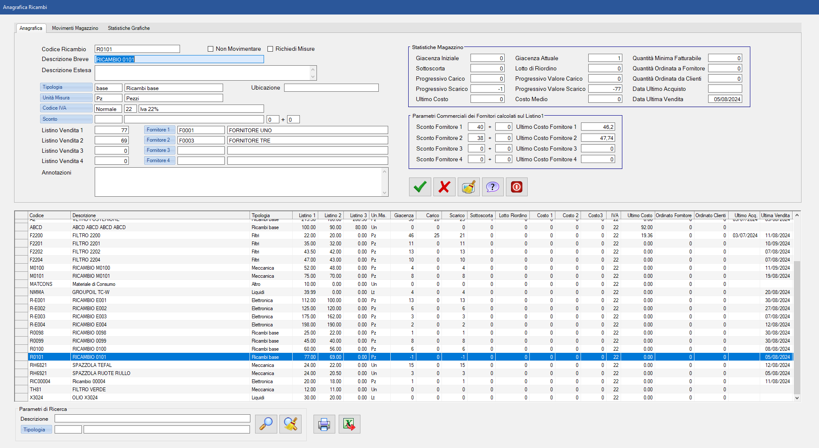
Task: Click the table's vertical scrollbar down arrow
Action: (x=797, y=398)
